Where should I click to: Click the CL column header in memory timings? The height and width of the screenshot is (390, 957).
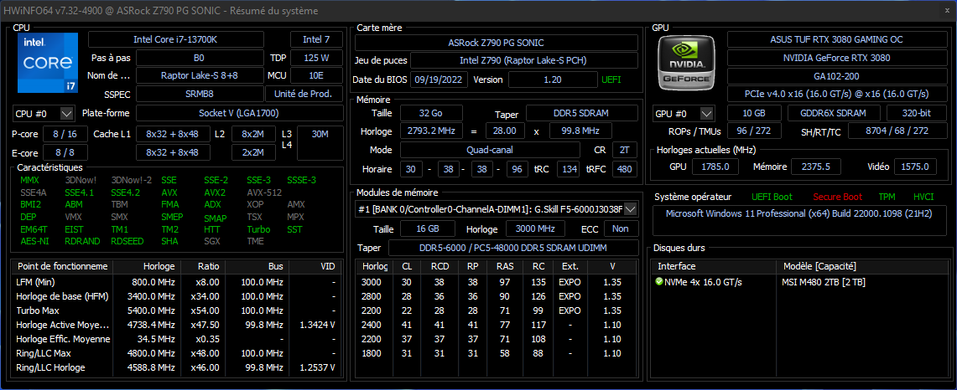(x=407, y=266)
